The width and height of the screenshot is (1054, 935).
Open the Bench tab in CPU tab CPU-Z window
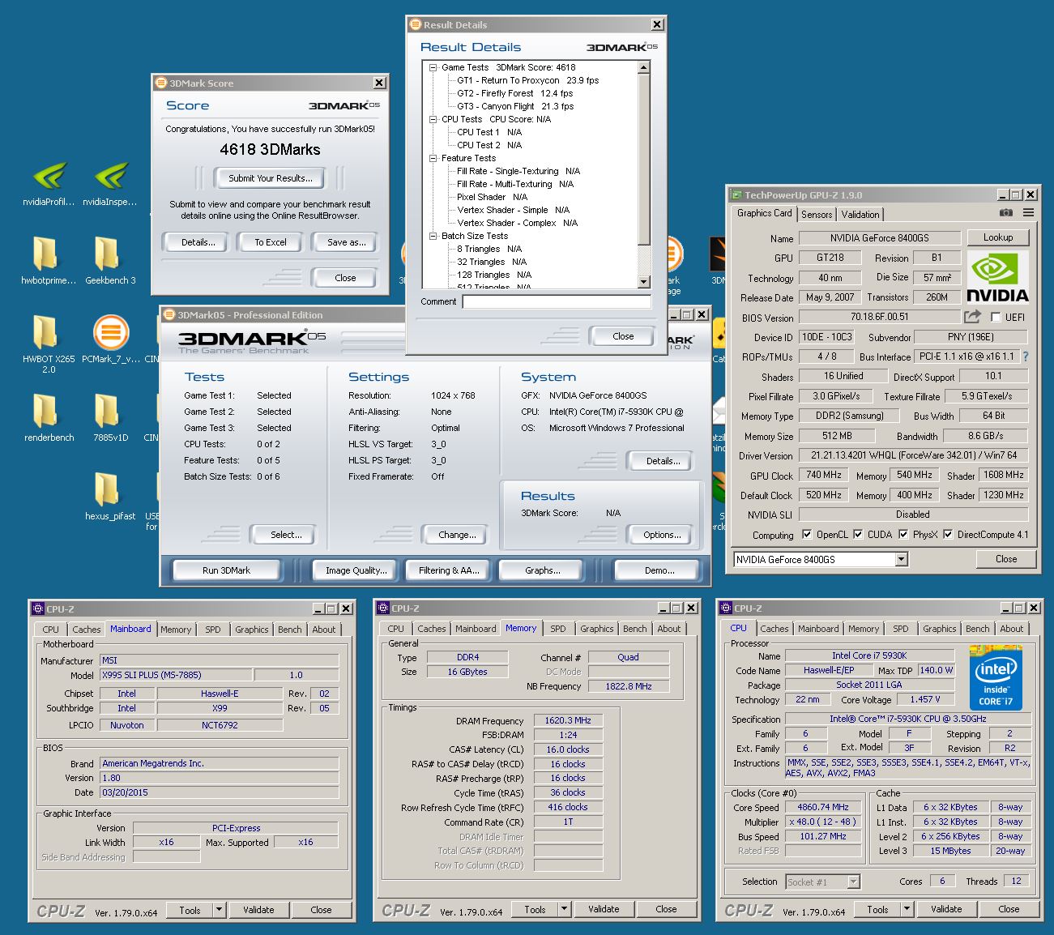coord(978,629)
